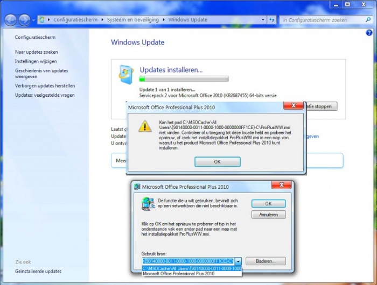Minimize the Windows Update window
The image size is (377, 285).
coord(336,5)
